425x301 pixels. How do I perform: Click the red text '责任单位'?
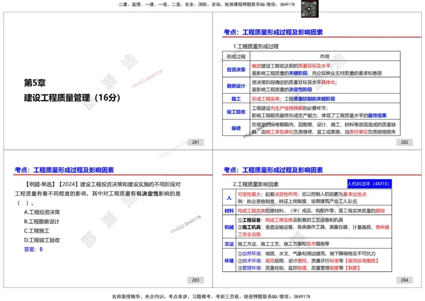[358, 132]
